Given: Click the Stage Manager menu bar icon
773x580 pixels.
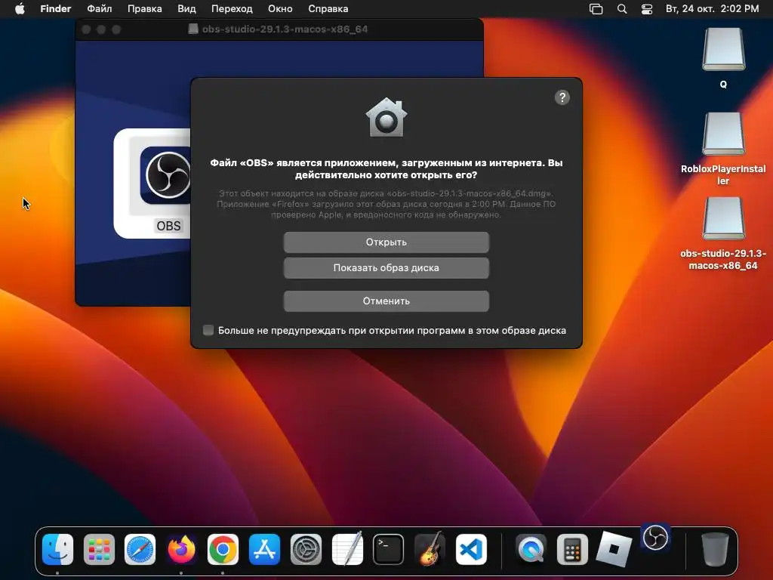Looking at the screenshot, I should [x=596, y=9].
